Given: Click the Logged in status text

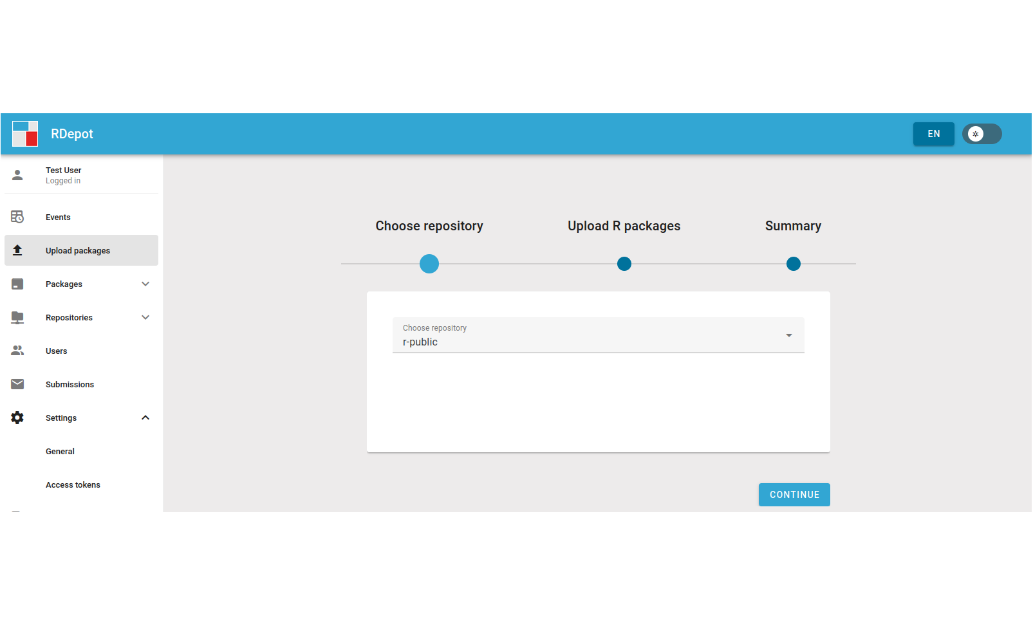Looking at the screenshot, I should click(x=63, y=181).
